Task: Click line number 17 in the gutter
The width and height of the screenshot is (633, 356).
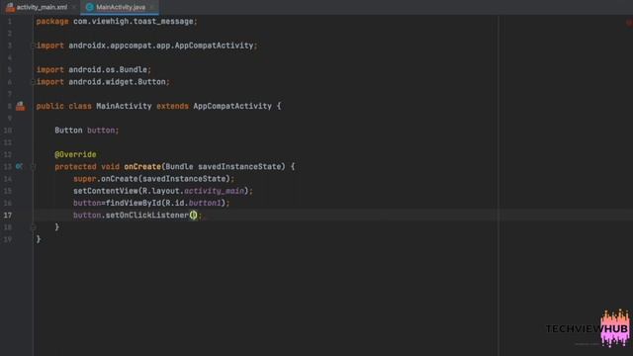Action: (x=8, y=216)
